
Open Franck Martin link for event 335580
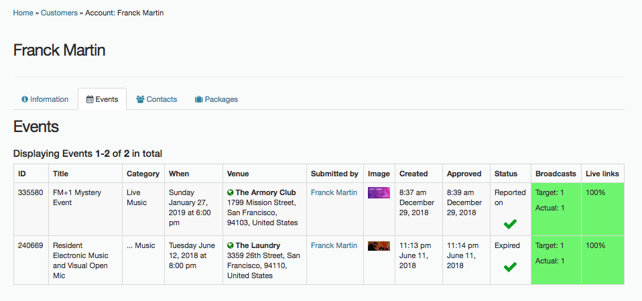click(334, 192)
